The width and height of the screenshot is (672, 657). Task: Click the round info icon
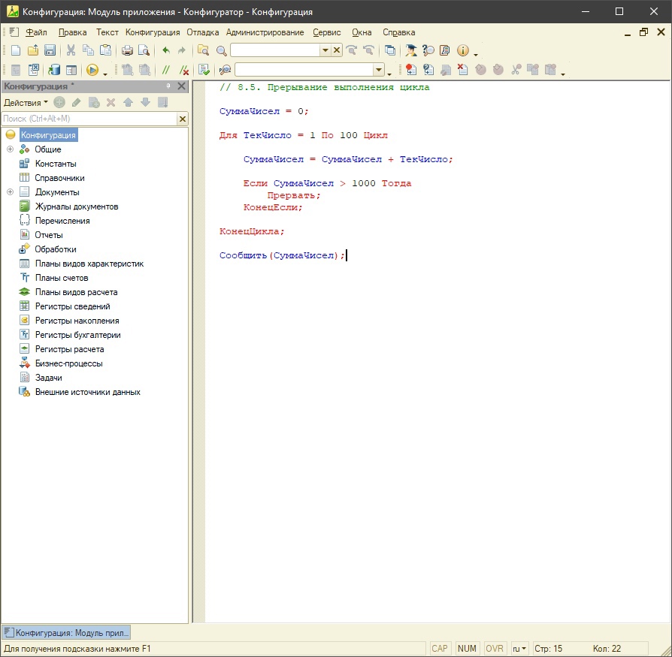[463, 50]
